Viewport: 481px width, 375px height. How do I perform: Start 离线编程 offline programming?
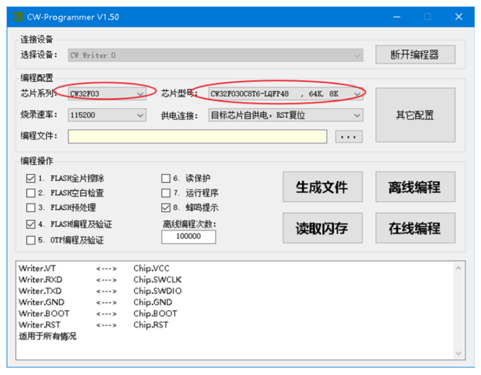pyautogui.click(x=415, y=187)
